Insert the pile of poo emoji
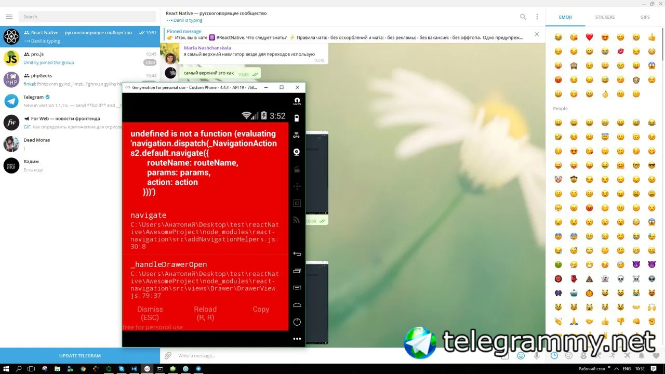This screenshot has width=665, height=374. pyautogui.click(x=589, y=279)
